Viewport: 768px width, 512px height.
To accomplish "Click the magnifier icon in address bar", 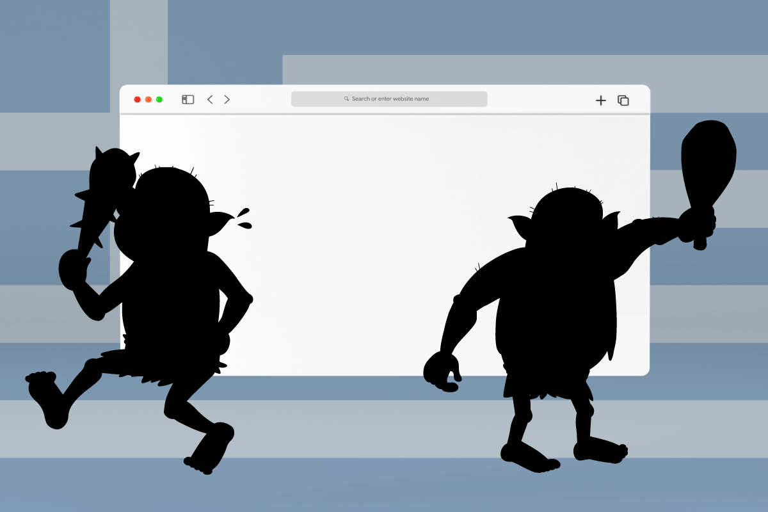I will point(346,99).
